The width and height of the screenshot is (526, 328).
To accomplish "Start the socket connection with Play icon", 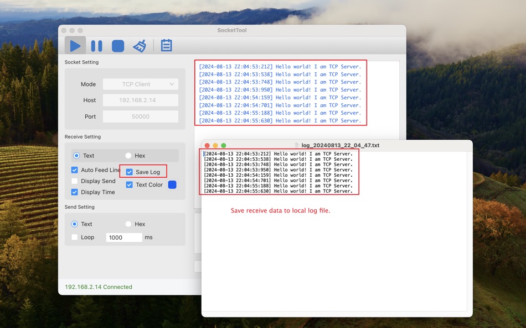I will click(75, 45).
